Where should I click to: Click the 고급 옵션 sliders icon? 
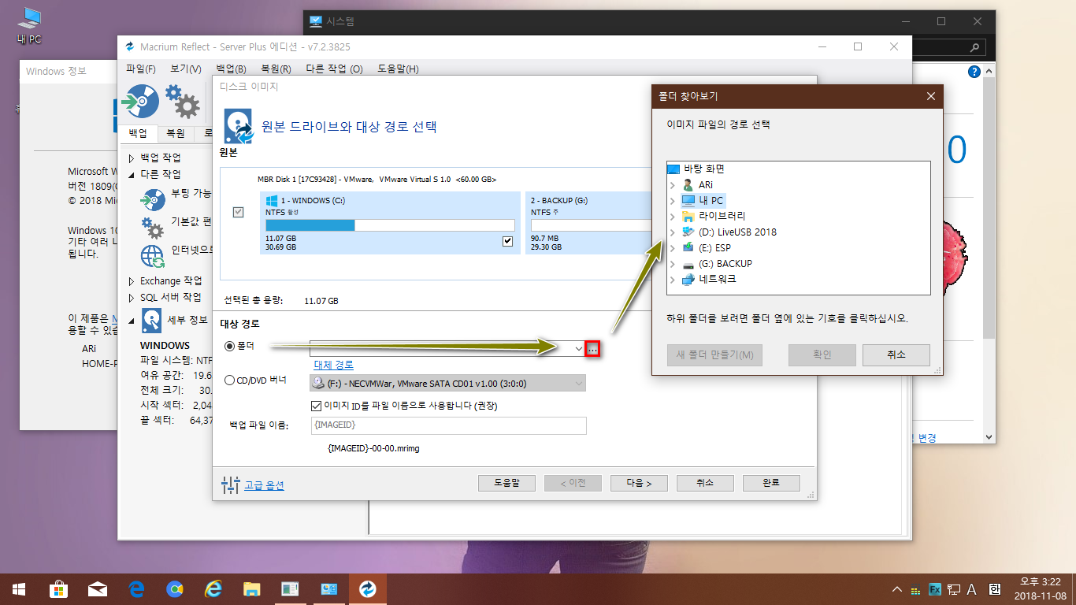click(230, 484)
